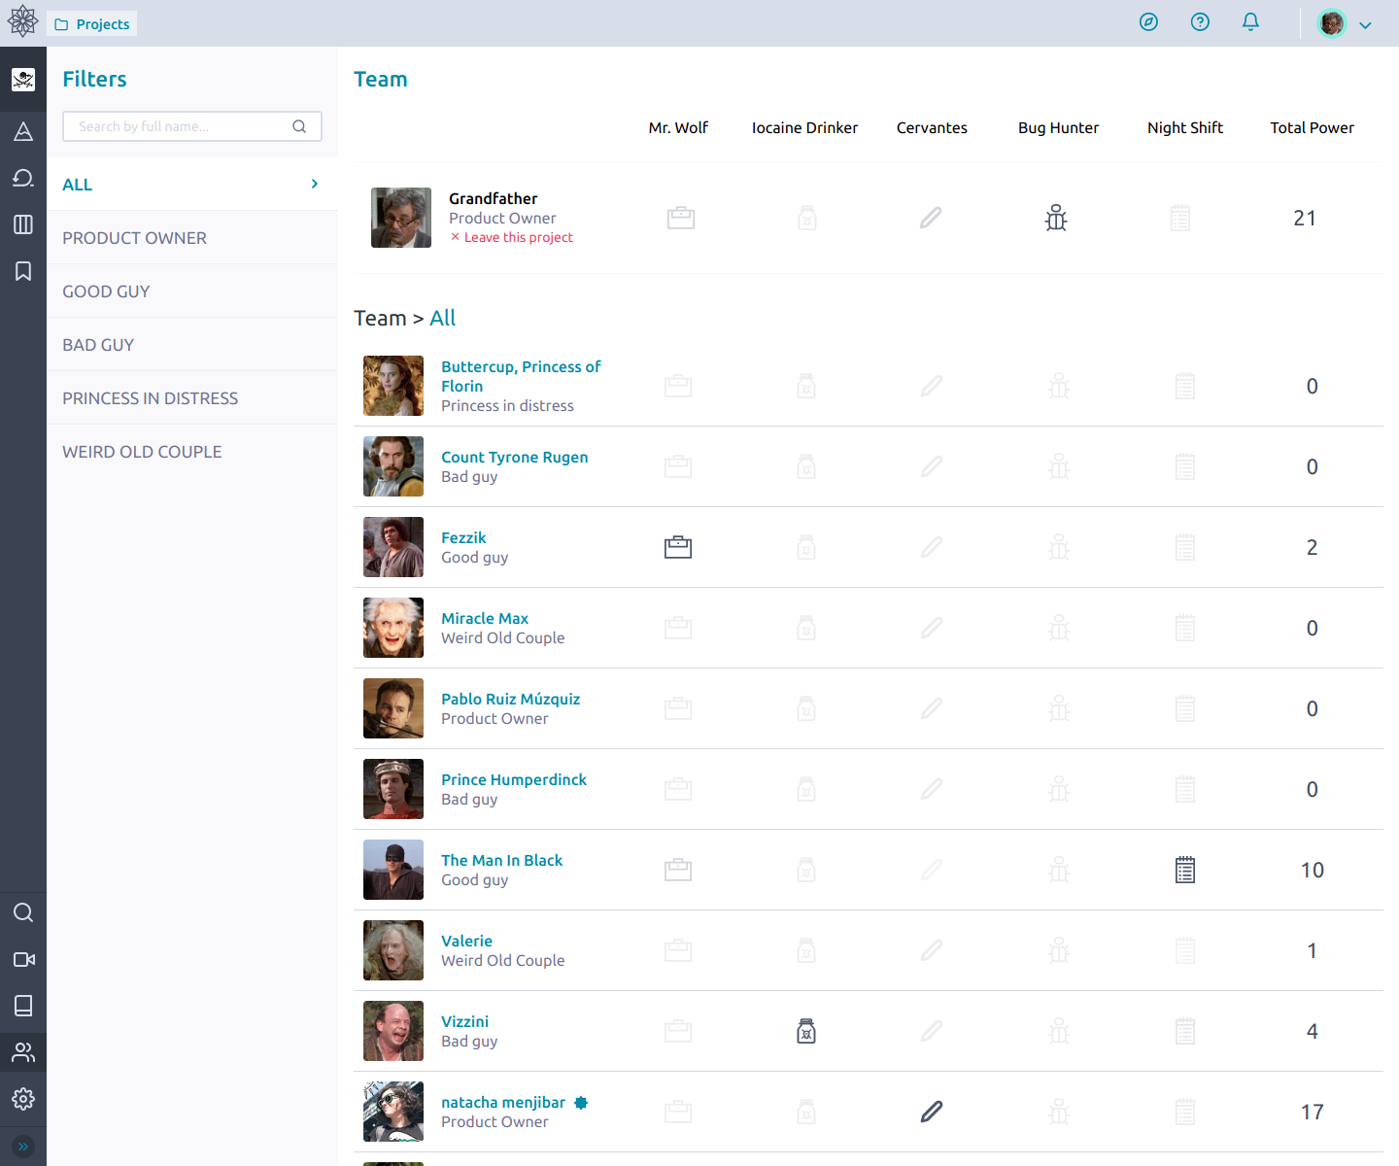Open the Backlog from the left sidebar

click(23, 178)
